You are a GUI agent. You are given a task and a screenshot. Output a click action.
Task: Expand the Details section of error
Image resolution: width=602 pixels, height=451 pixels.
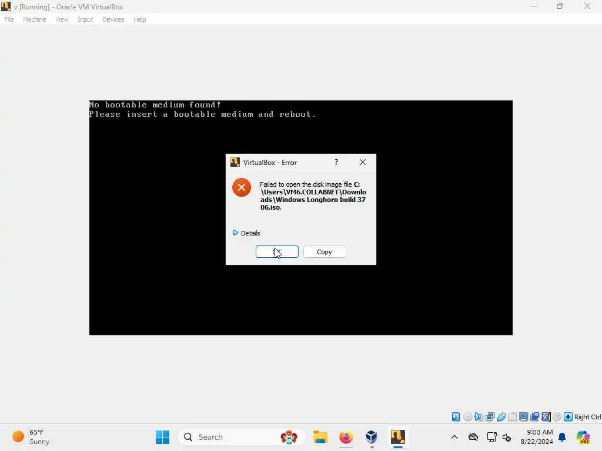coord(246,233)
